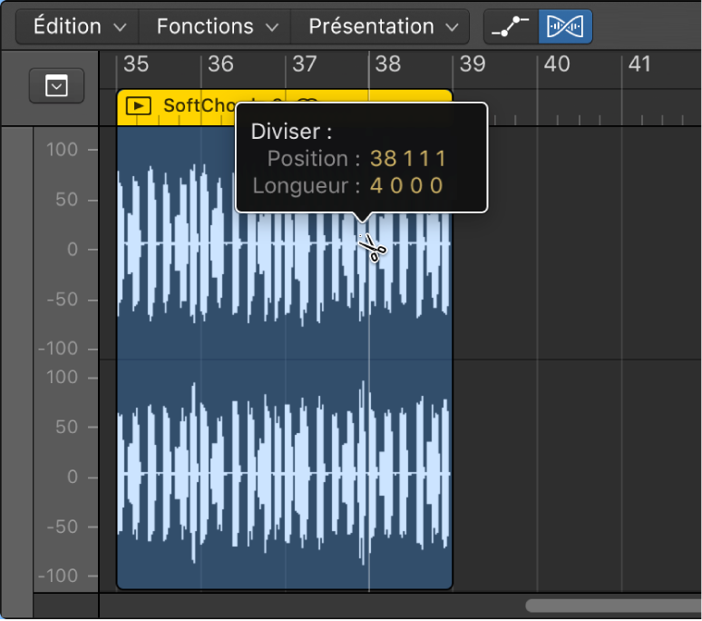
Task: Click bar 35 in the ruler
Action: tap(136, 64)
